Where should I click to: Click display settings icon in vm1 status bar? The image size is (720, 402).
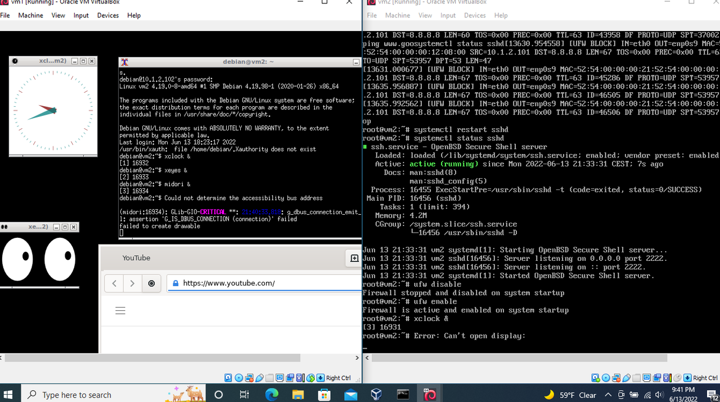coord(280,378)
